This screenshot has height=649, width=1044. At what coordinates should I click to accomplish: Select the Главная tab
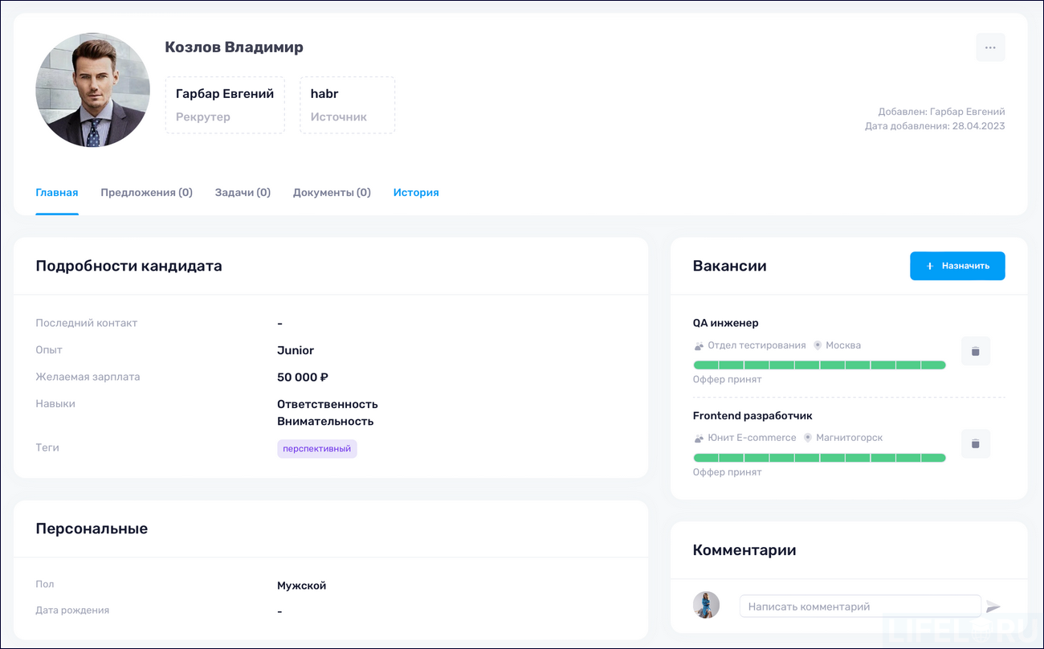coord(57,192)
